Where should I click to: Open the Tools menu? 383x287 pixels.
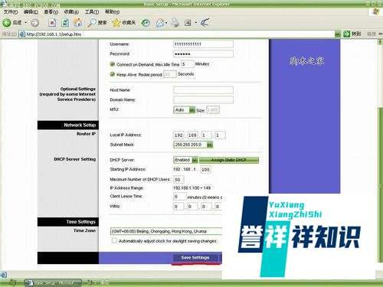92,11
